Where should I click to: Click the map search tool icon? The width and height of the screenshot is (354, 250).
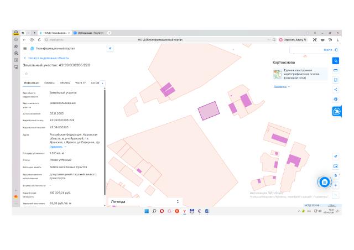pos(336,60)
